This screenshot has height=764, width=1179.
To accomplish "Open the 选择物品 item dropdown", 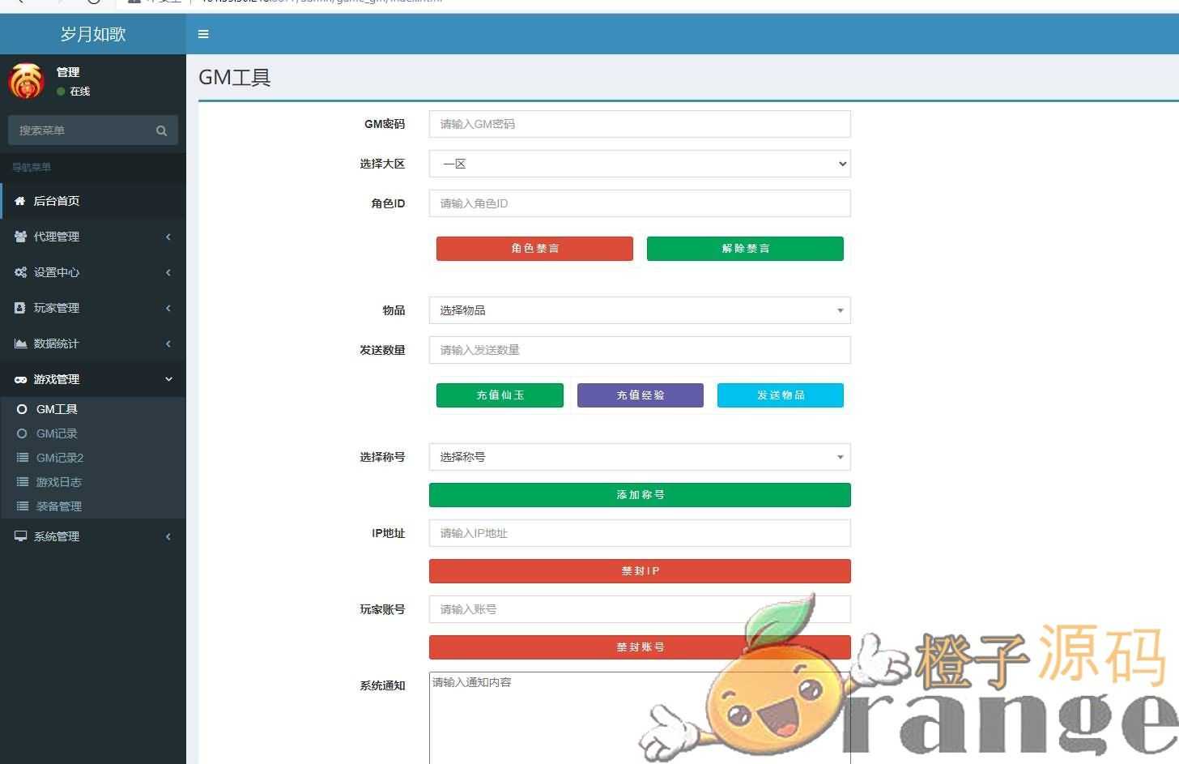I will (x=639, y=310).
